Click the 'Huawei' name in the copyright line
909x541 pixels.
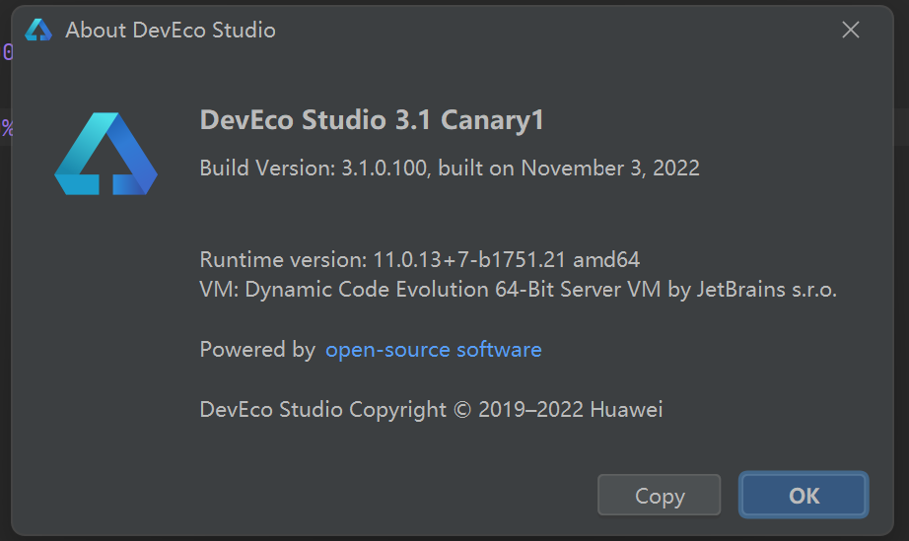tap(626, 410)
